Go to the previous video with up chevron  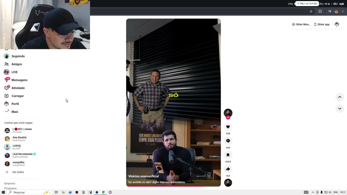pyautogui.click(x=340, y=97)
